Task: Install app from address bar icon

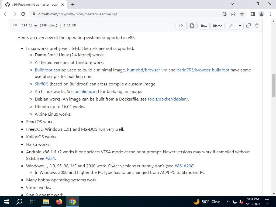Action: [x=225, y=14]
